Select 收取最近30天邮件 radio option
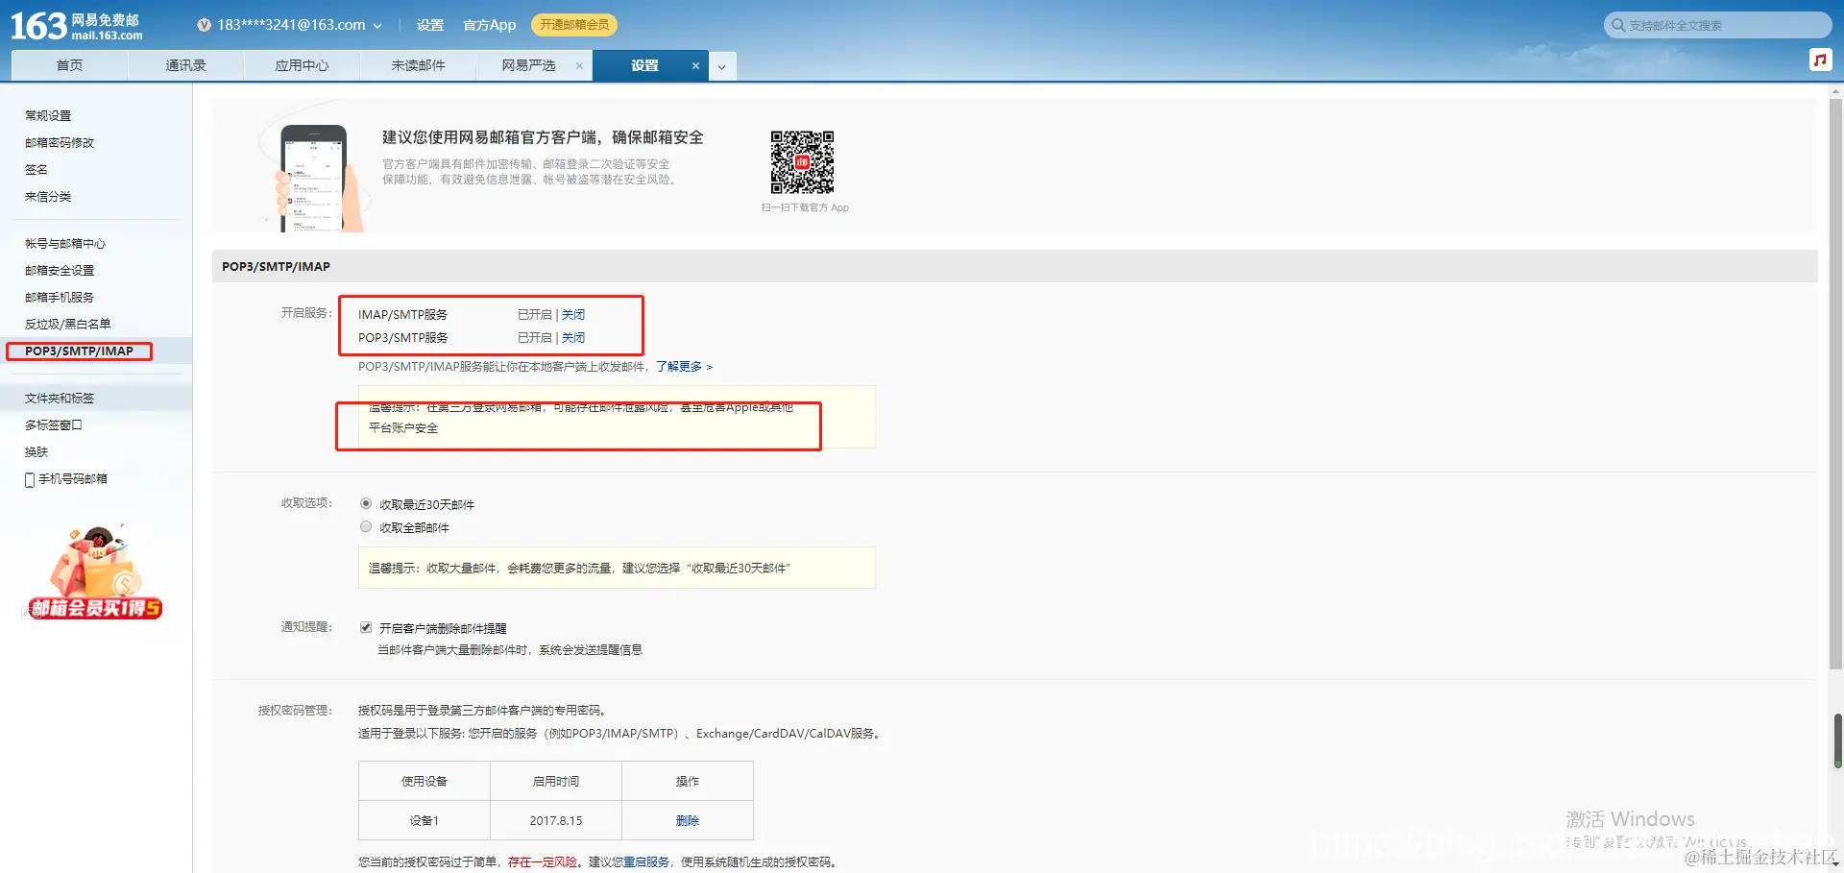Image resolution: width=1844 pixels, height=873 pixels. click(x=366, y=503)
